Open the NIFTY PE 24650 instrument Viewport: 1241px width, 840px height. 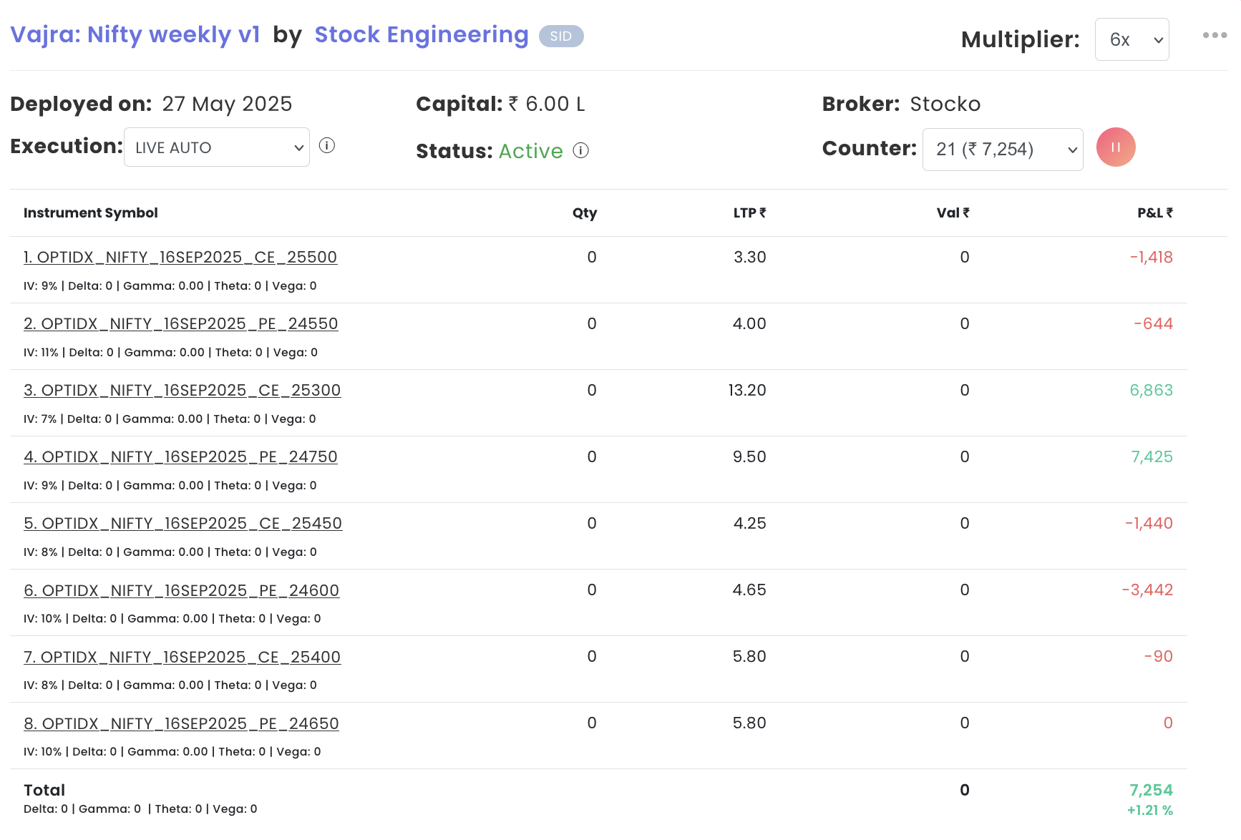(x=181, y=724)
